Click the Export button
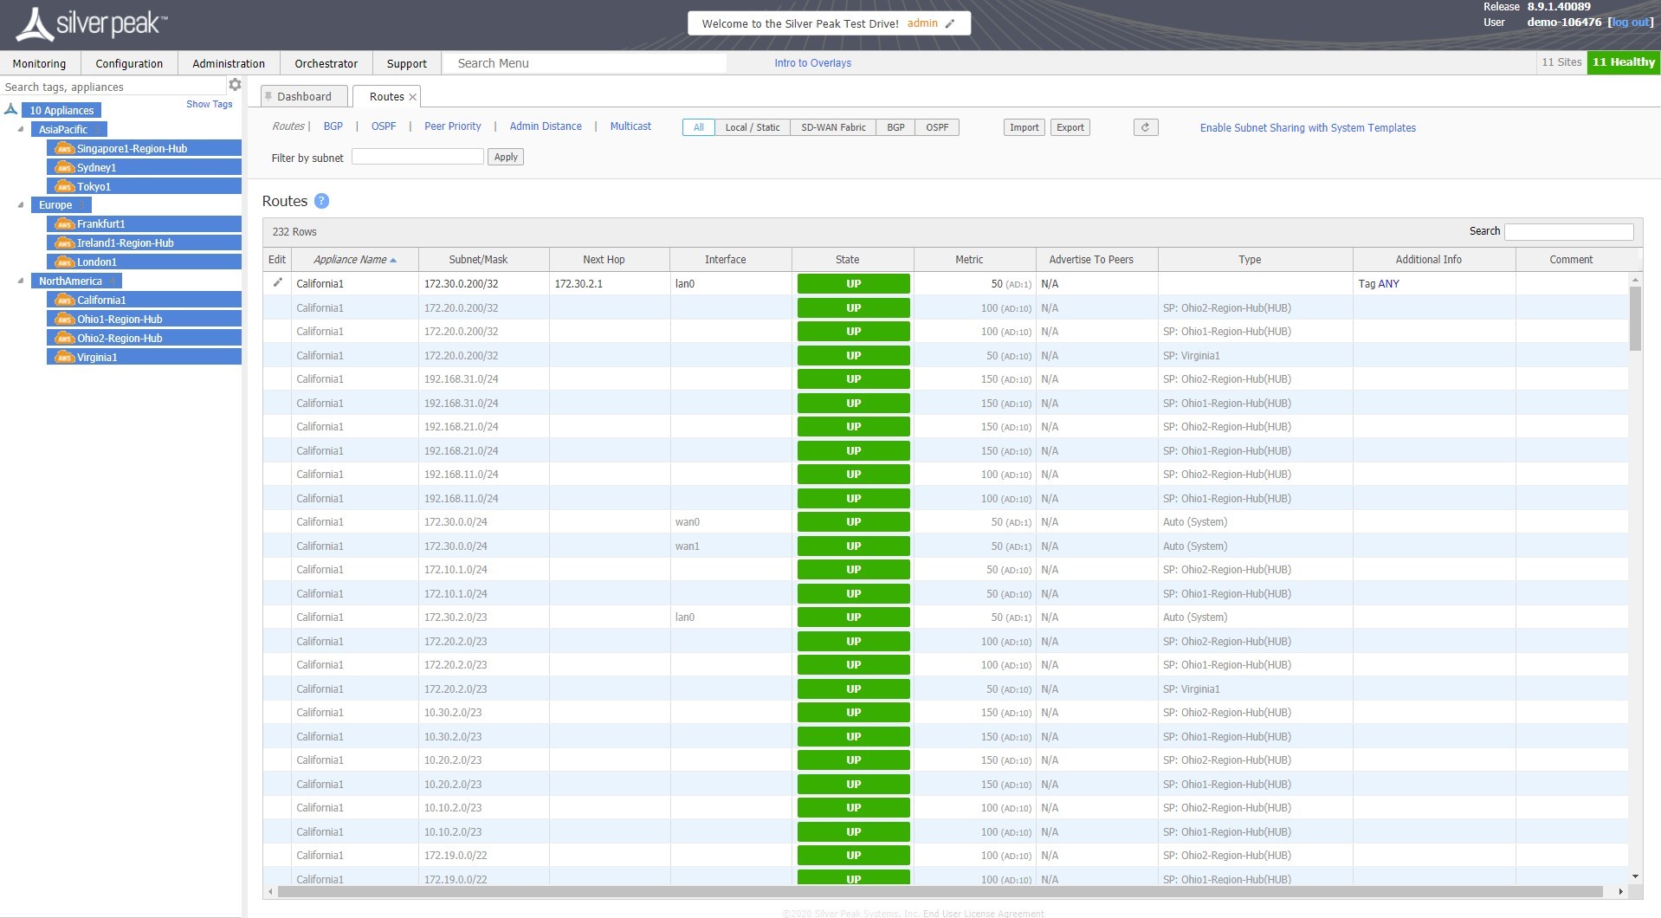Screen dimensions: 1661x918 point(1070,127)
